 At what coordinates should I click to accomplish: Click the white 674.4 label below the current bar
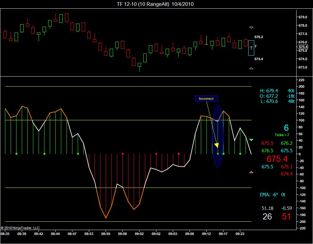(x=259, y=59)
